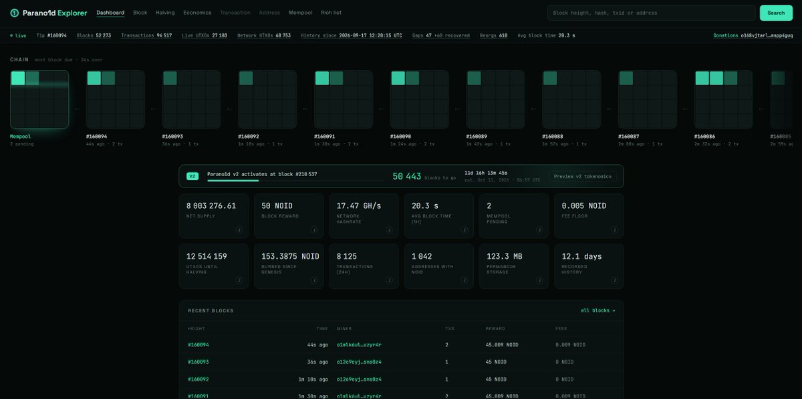Select chain block thumbnail #160088
802x399 pixels.
tap(571, 99)
